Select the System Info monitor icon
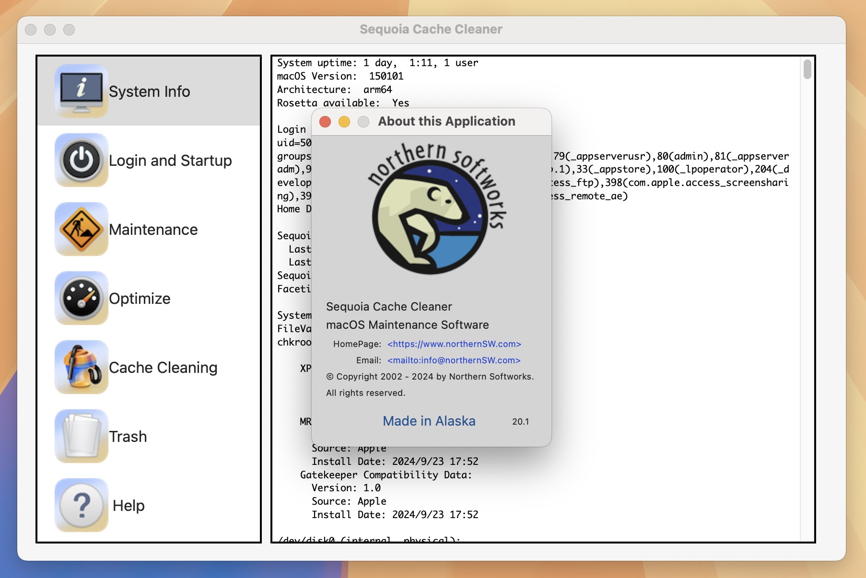Screen dimensions: 866x578 pyautogui.click(x=81, y=91)
